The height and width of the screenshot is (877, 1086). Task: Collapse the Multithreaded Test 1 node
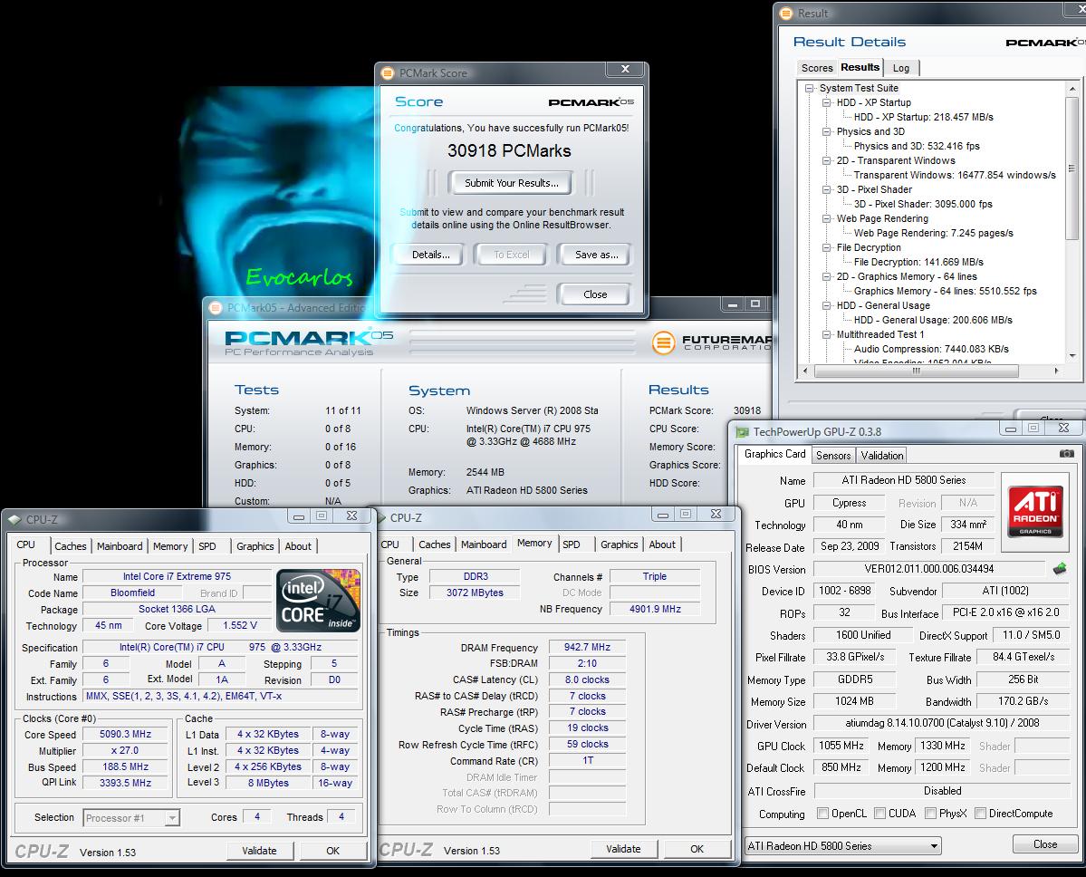click(x=826, y=334)
